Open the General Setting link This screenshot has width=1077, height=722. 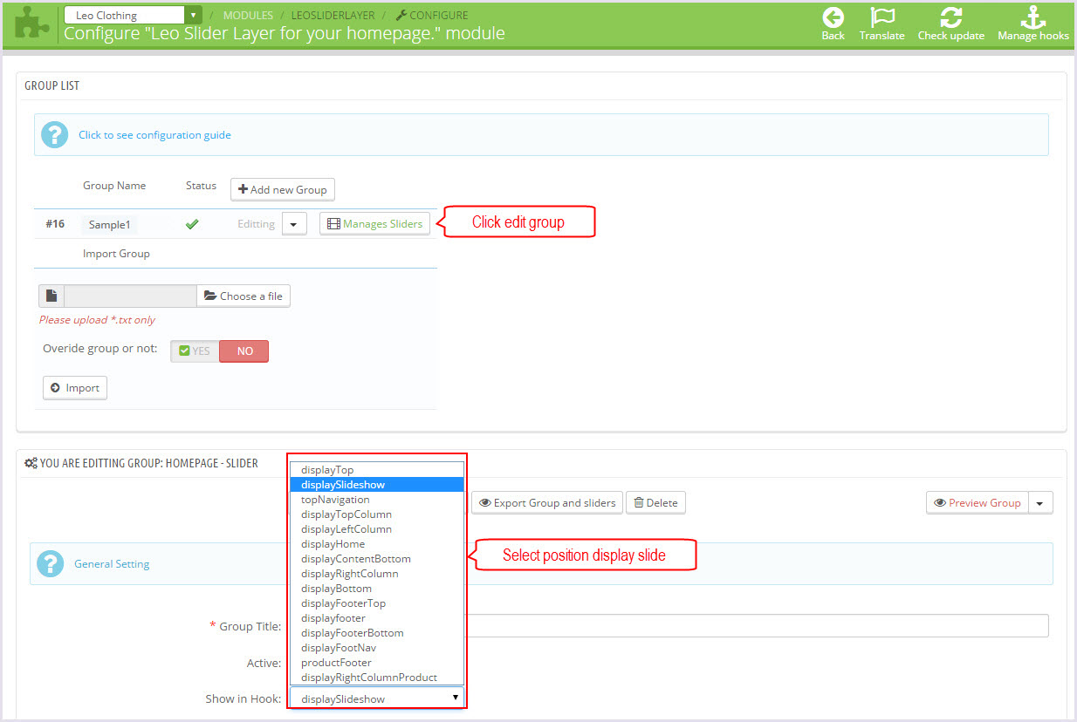point(112,564)
